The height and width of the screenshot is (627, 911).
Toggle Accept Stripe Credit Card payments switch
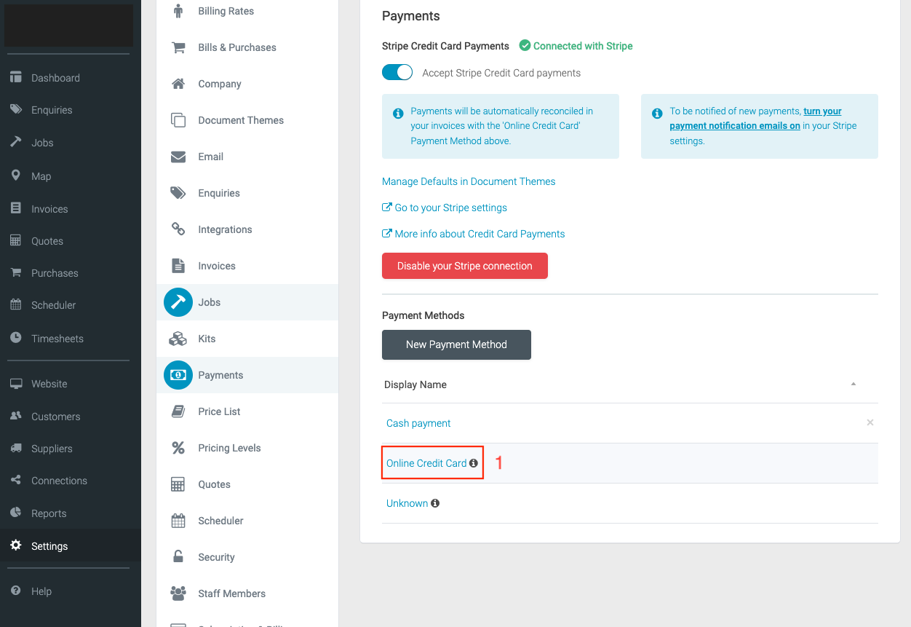click(397, 72)
